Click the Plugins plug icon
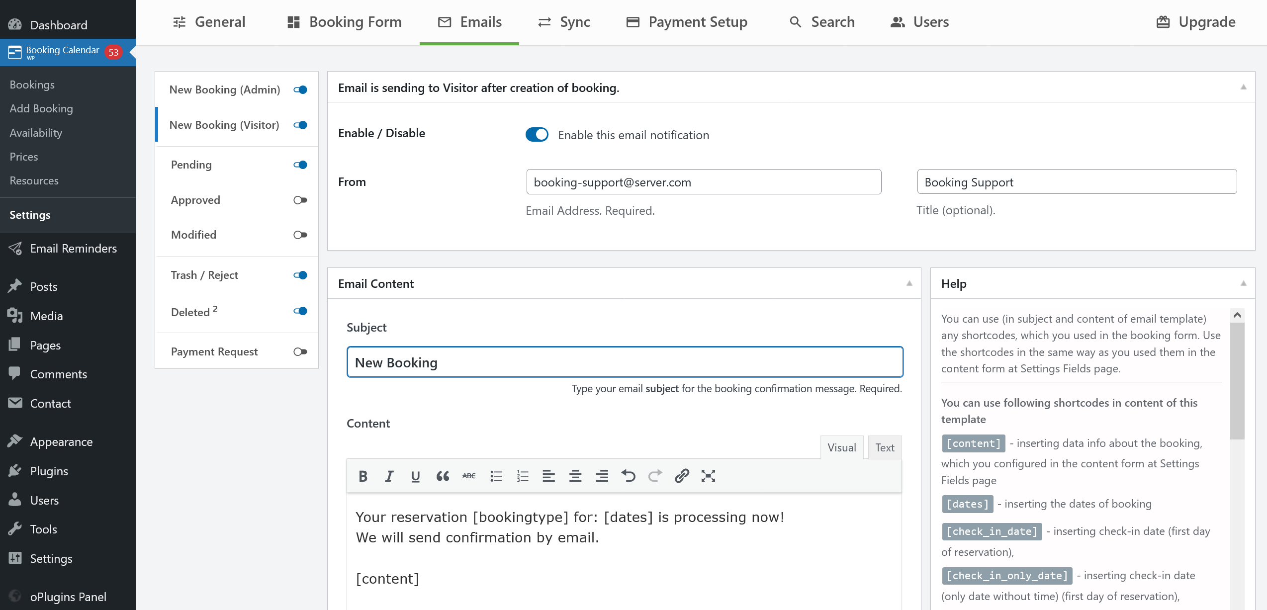Image resolution: width=1267 pixels, height=610 pixels. (15, 470)
